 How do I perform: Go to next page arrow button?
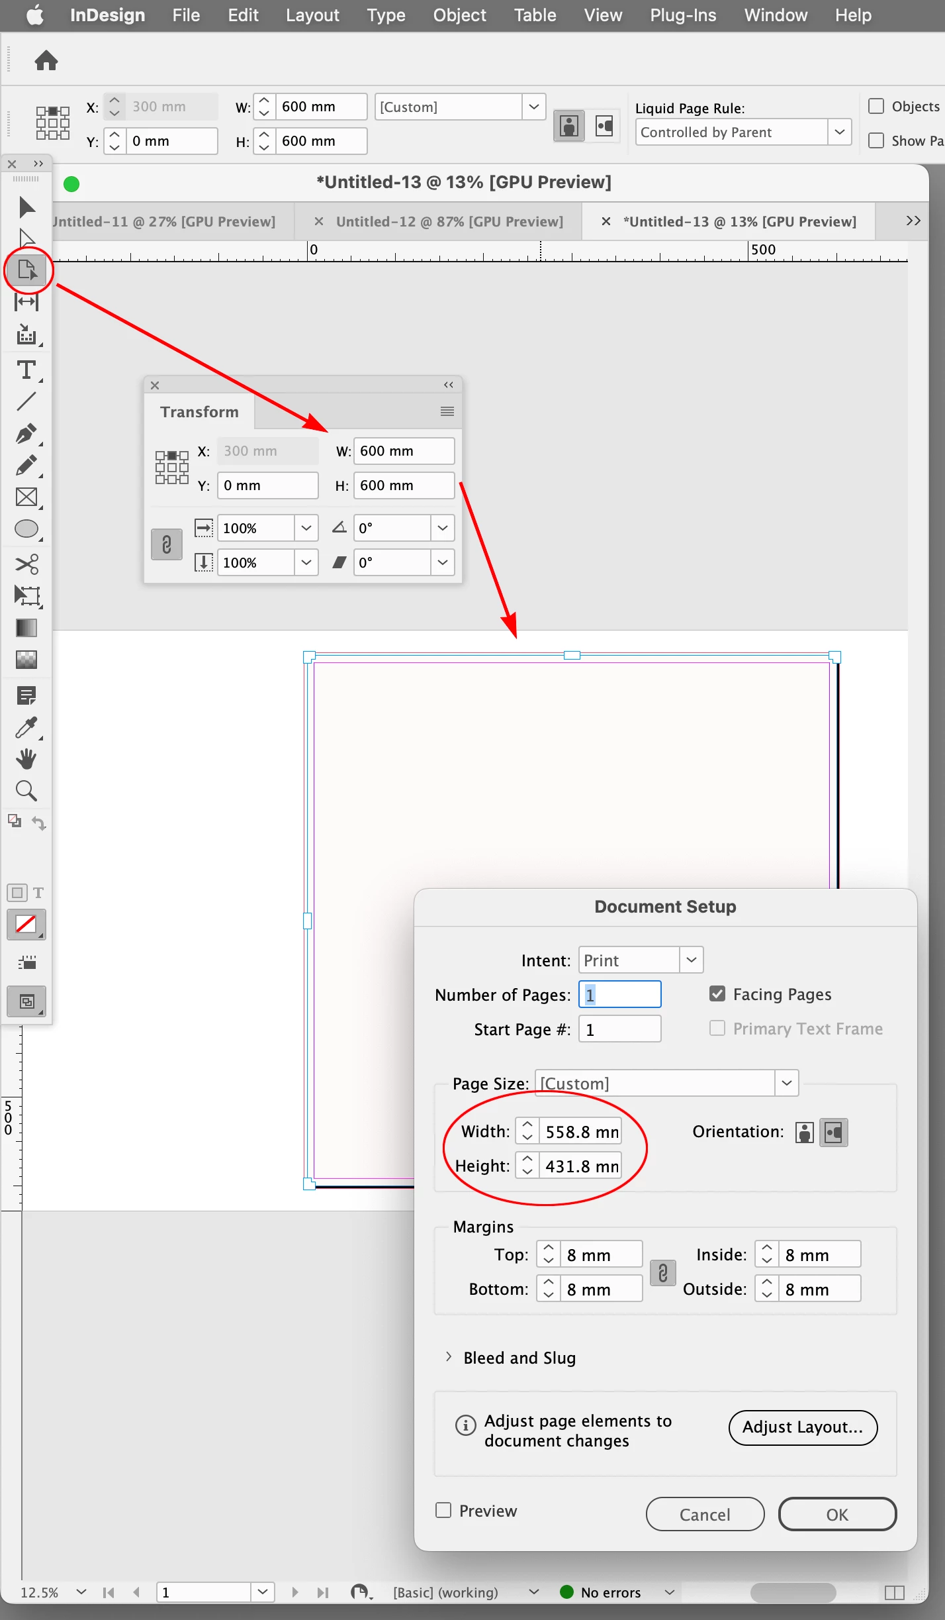point(294,1592)
